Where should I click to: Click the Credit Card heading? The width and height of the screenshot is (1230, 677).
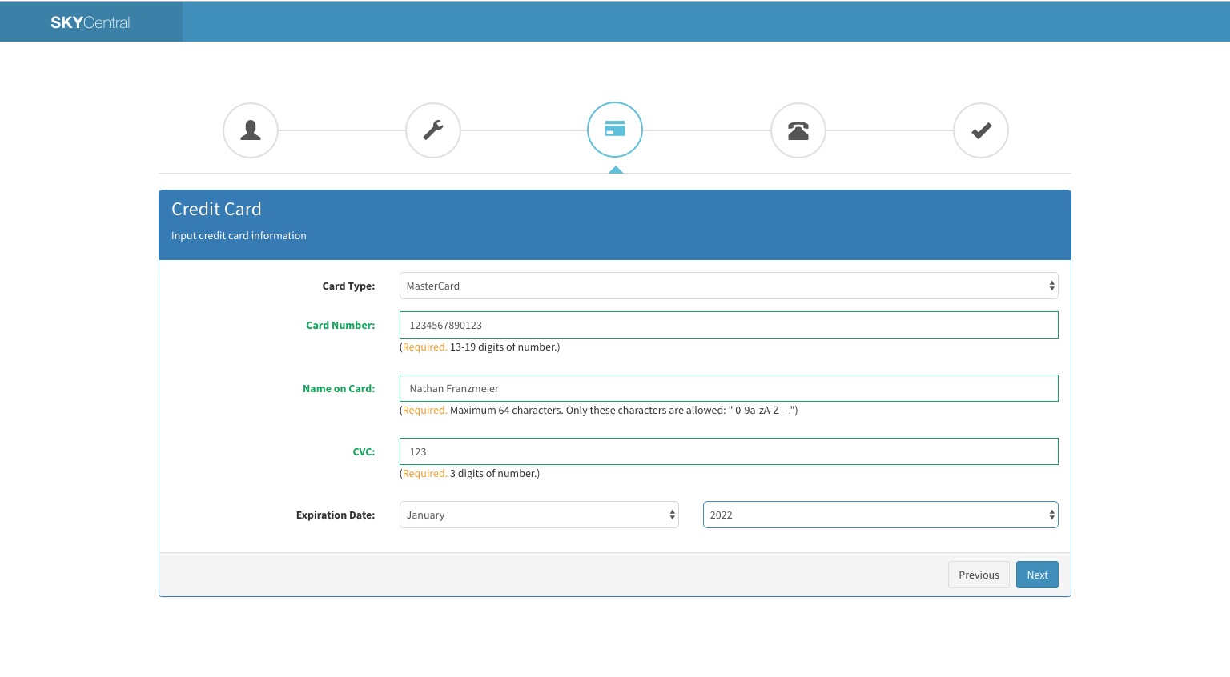216,209
